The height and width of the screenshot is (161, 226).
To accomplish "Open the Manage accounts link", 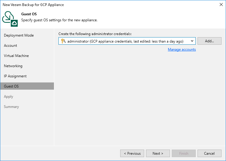I will [x=182, y=49].
